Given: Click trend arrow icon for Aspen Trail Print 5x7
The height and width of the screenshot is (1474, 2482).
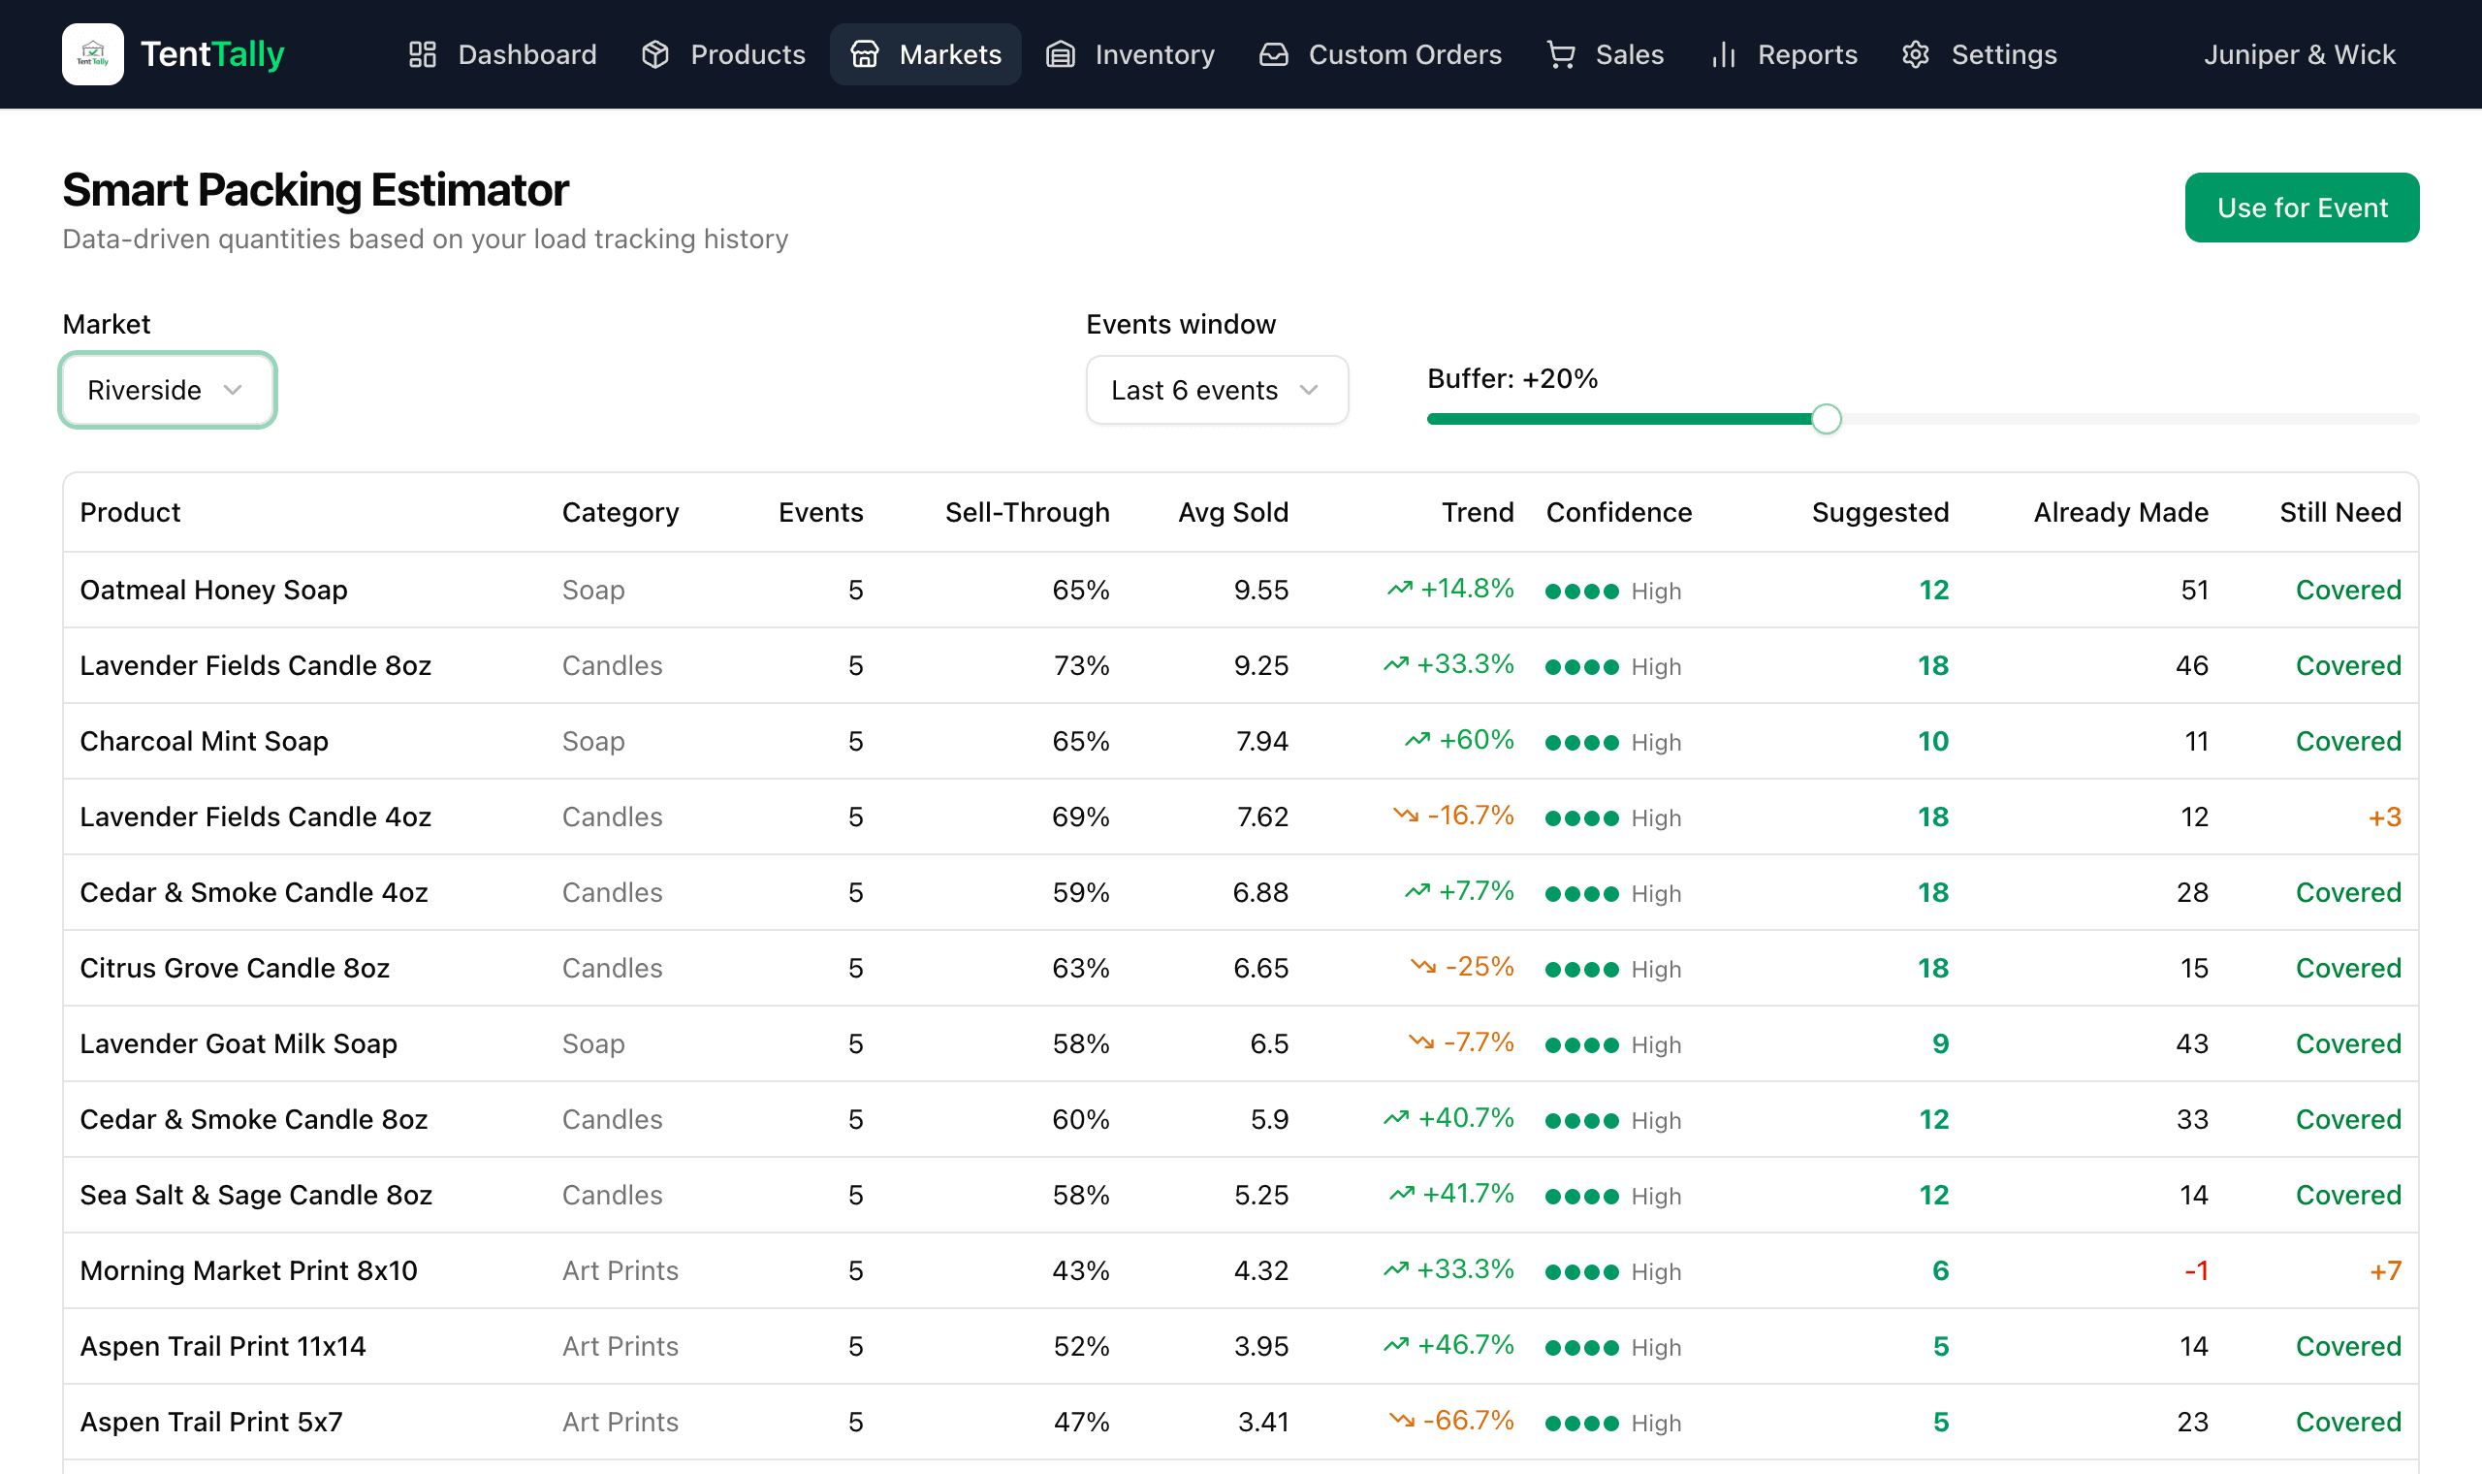Looking at the screenshot, I should (1402, 1420).
